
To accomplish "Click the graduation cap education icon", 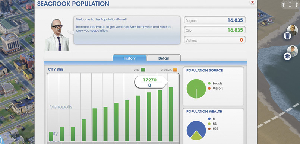I will point(287,56).
